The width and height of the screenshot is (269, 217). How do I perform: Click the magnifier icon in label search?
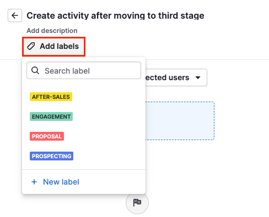point(35,70)
